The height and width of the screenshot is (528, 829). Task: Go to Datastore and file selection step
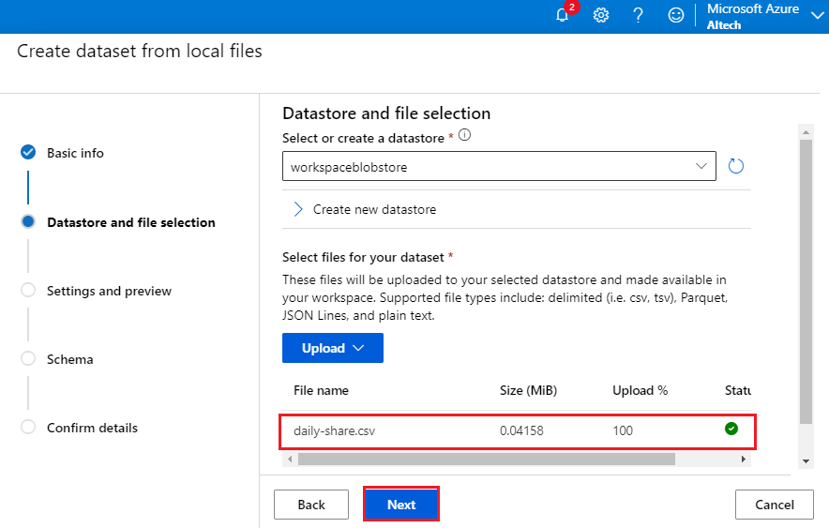[x=131, y=222]
